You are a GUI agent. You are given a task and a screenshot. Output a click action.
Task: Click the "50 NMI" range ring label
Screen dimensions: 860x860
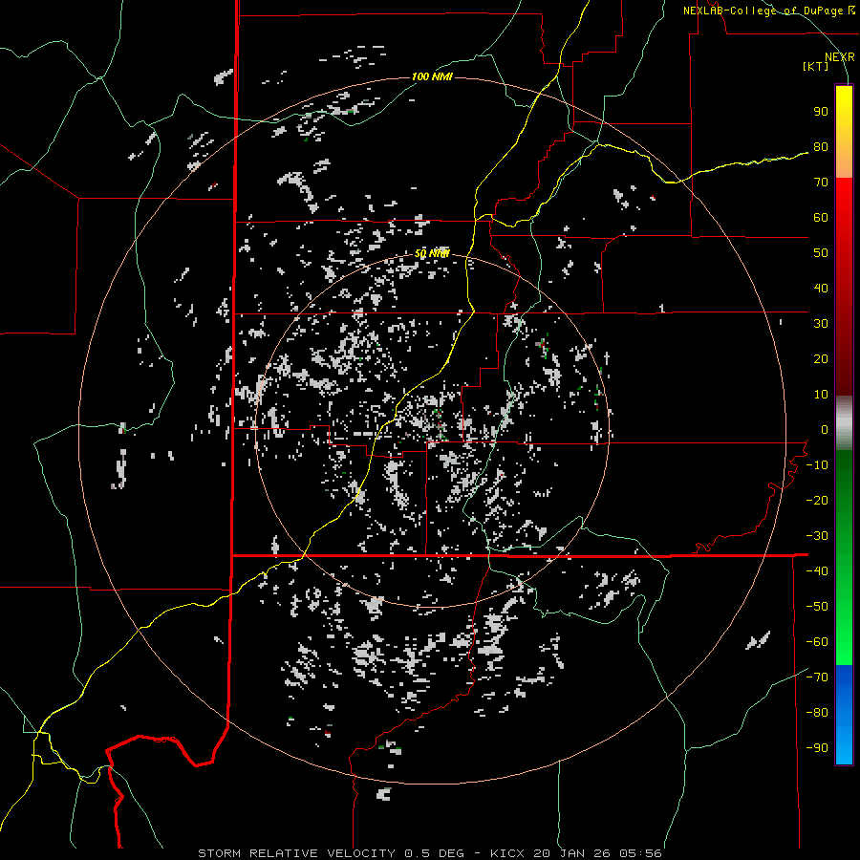[x=432, y=253]
